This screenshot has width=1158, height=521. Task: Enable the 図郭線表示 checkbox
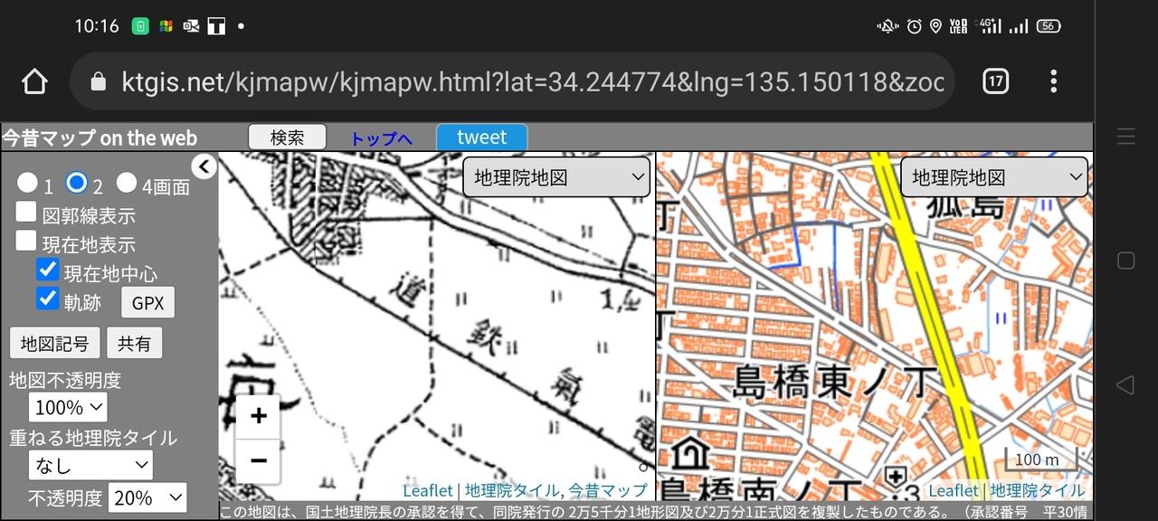pos(26,213)
